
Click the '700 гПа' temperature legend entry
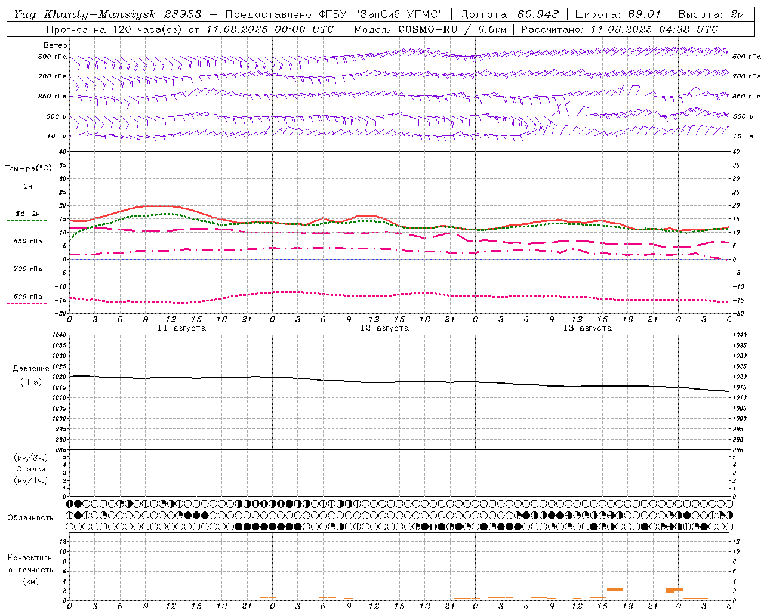point(28,269)
